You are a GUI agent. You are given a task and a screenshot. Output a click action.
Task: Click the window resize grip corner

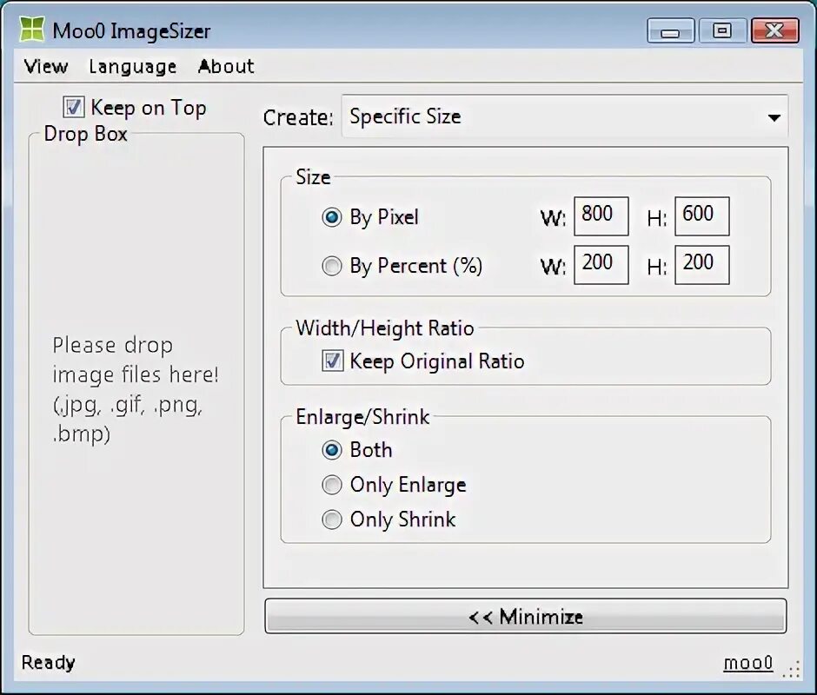tap(792, 670)
